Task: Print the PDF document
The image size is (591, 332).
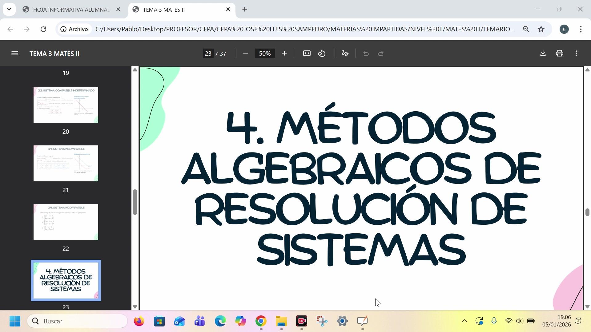Action: click(x=559, y=53)
